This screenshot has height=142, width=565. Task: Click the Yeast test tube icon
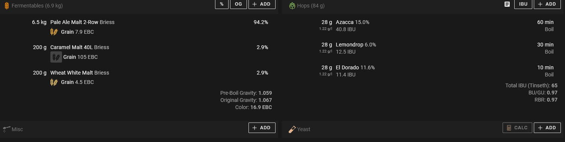[292, 129]
